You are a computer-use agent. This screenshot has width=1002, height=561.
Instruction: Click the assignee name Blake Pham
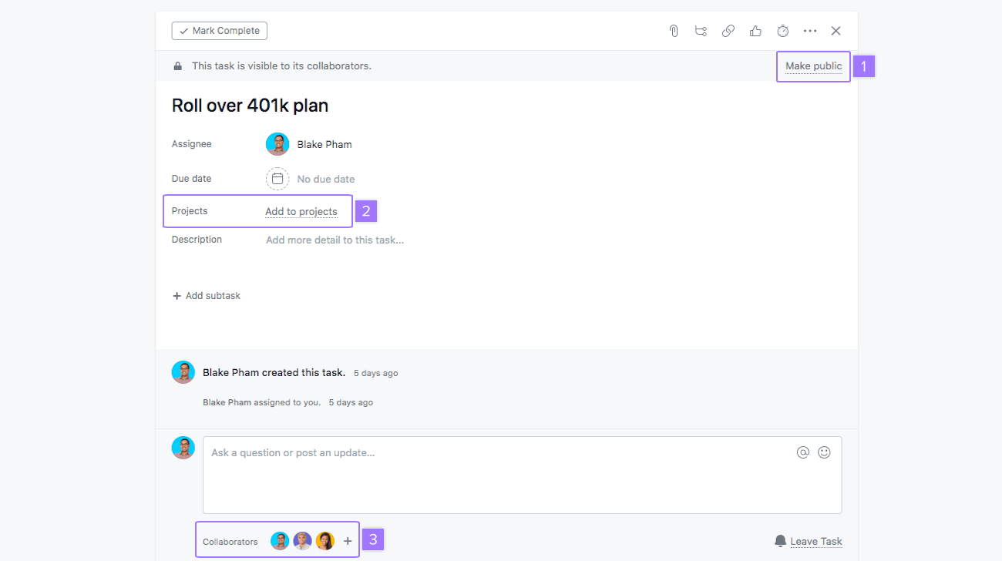point(324,144)
